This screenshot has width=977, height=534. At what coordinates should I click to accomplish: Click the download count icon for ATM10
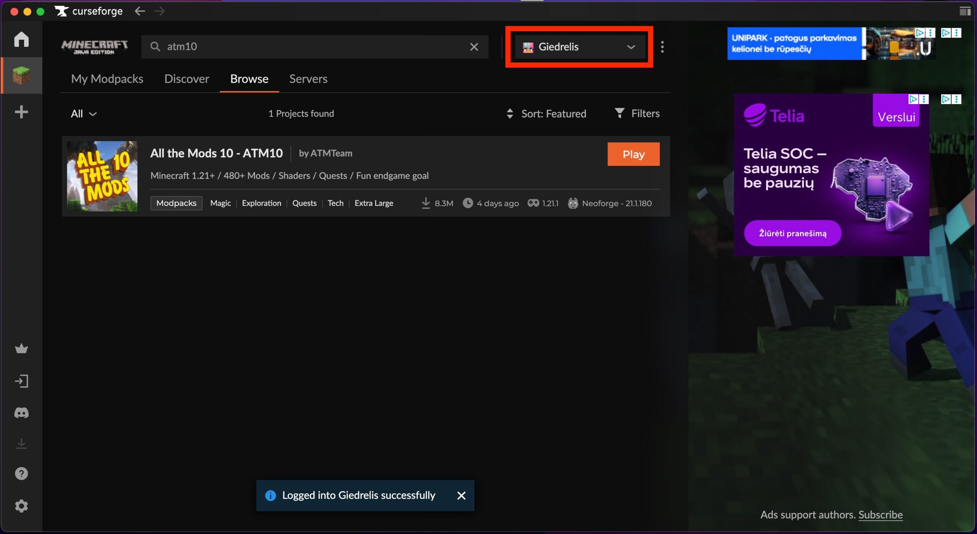(x=426, y=203)
